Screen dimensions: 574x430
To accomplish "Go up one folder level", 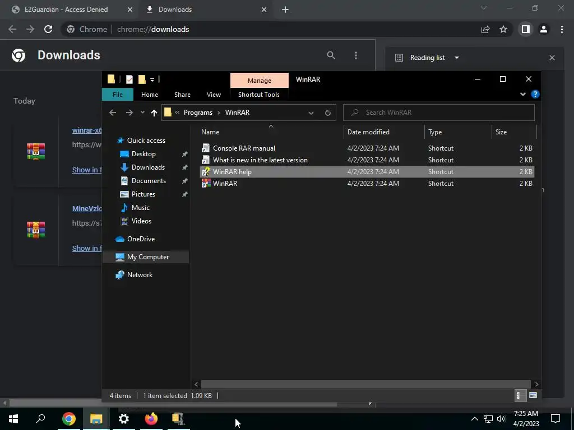I will point(154,113).
